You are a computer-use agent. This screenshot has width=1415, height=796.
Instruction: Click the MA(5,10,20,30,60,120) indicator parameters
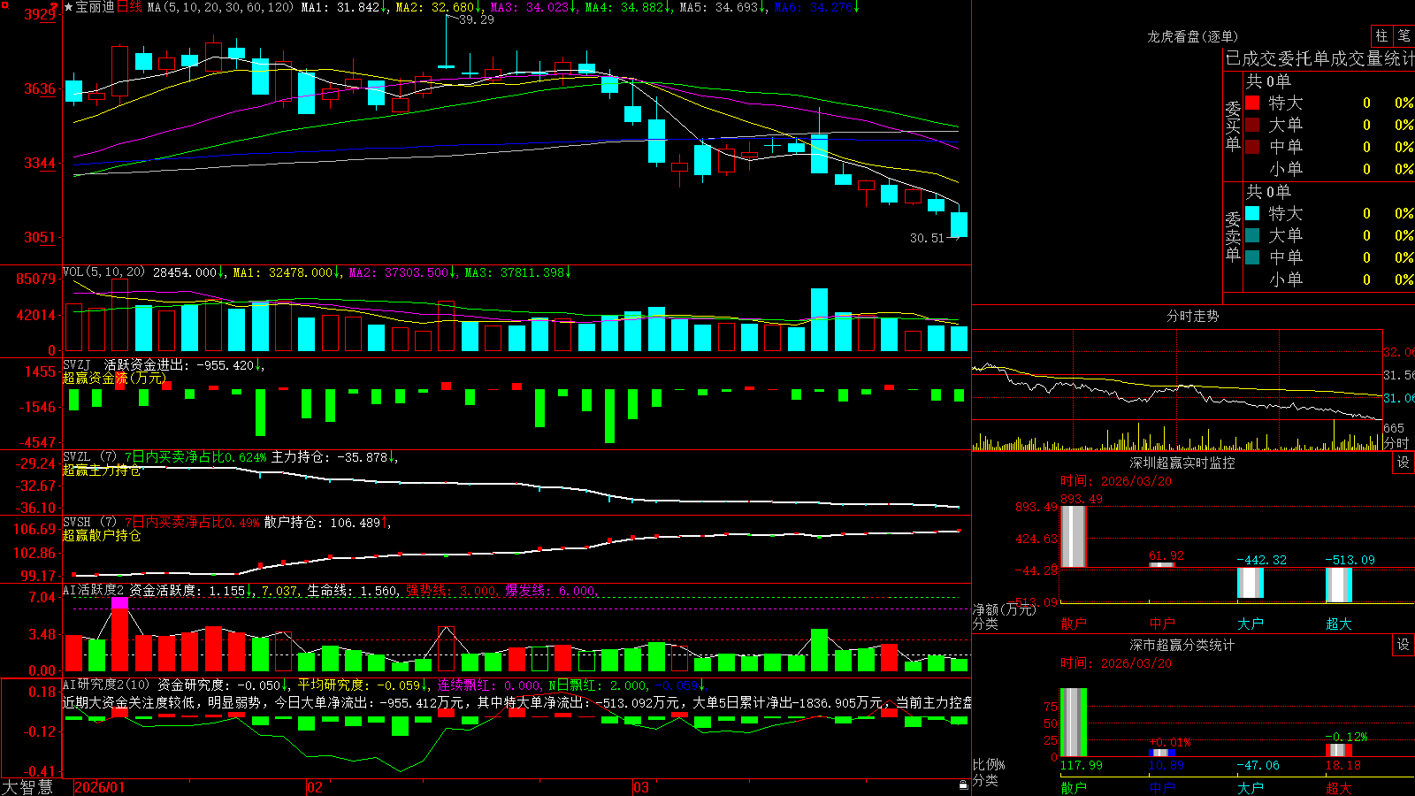pyautogui.click(x=220, y=7)
